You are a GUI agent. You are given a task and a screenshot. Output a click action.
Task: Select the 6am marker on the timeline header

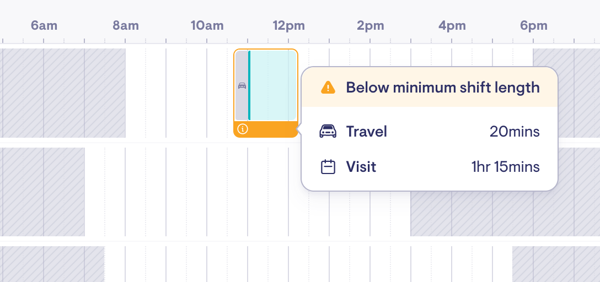click(x=44, y=25)
